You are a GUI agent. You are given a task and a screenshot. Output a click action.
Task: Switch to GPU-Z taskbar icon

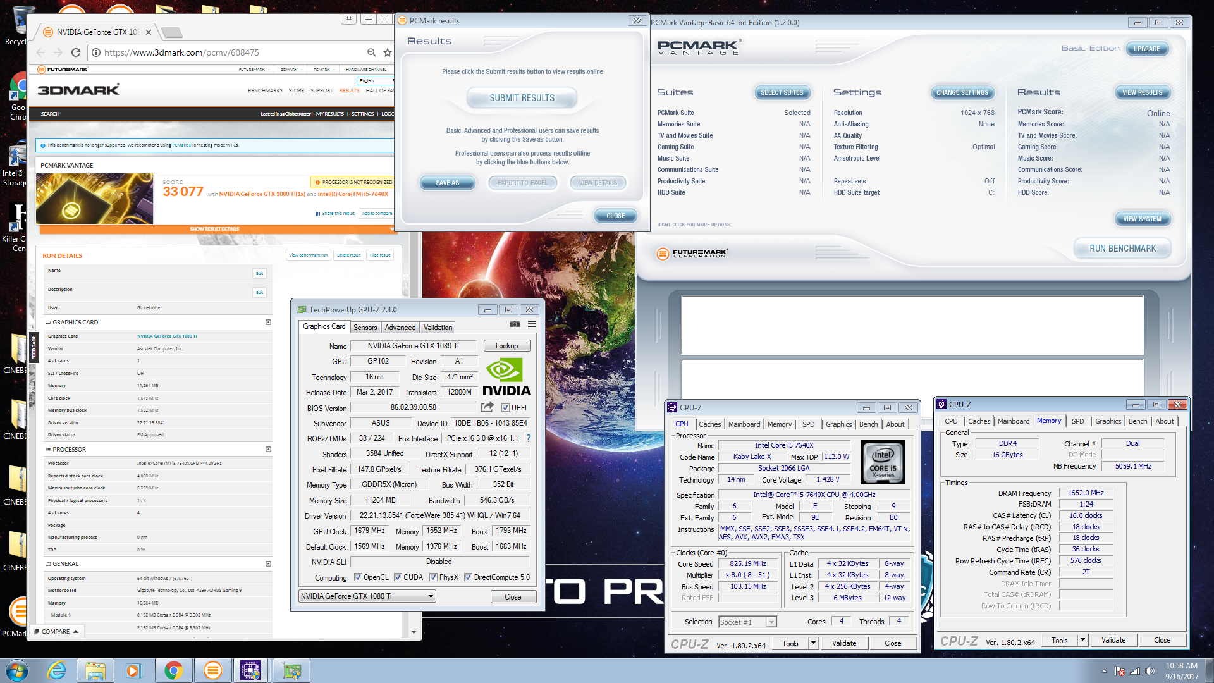click(291, 670)
